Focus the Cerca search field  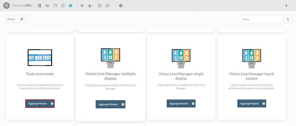coord(262,19)
